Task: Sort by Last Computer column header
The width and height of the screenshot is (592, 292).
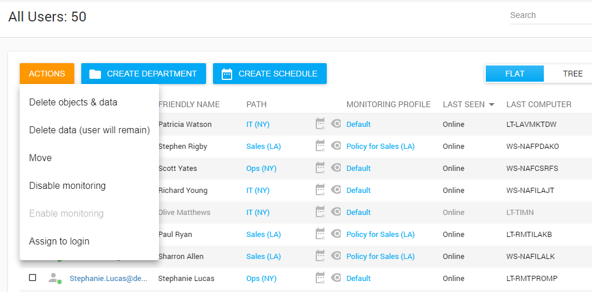Action: 539,104
